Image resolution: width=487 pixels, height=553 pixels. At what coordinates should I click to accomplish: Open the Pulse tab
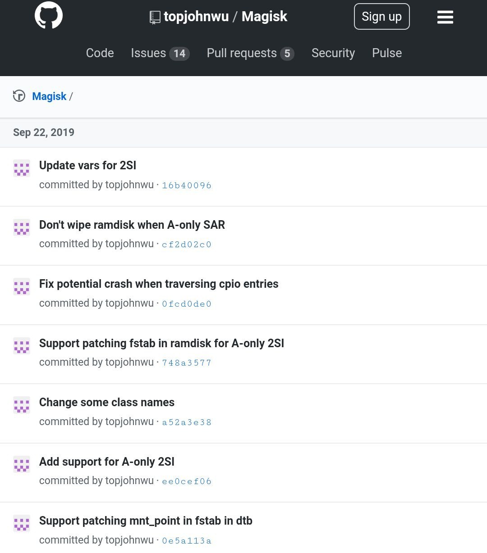pos(387,53)
